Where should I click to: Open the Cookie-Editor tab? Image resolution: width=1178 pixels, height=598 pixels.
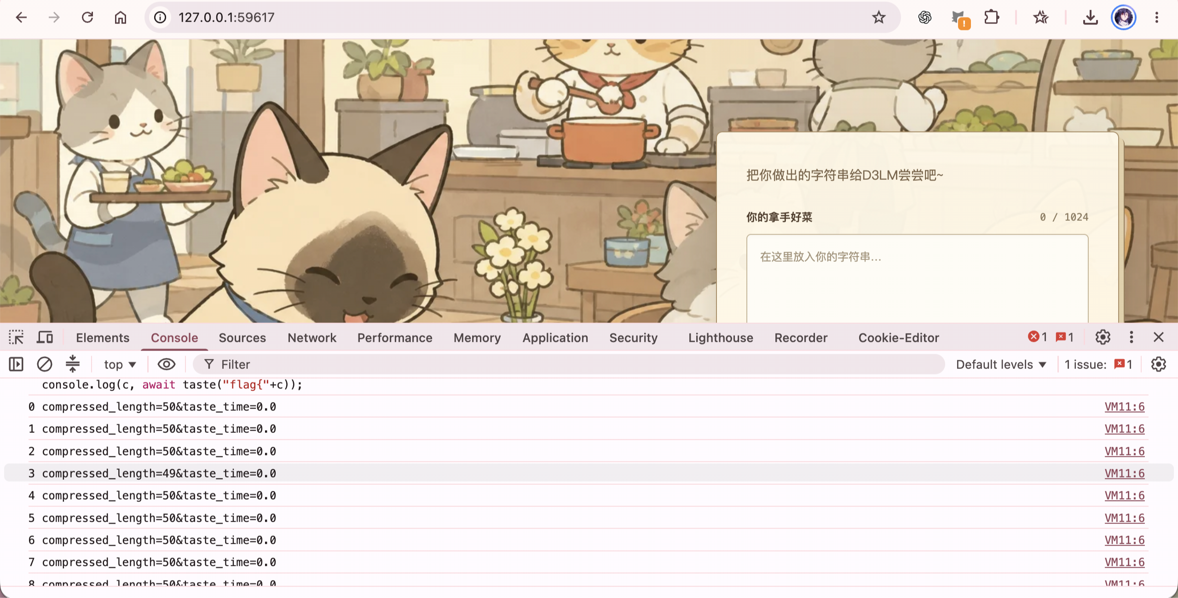898,338
